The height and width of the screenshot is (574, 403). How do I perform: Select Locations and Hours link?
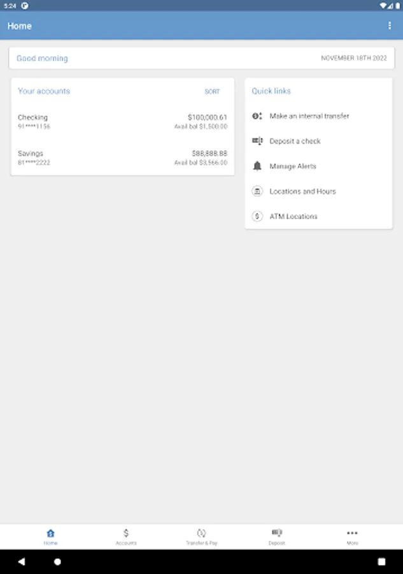302,191
